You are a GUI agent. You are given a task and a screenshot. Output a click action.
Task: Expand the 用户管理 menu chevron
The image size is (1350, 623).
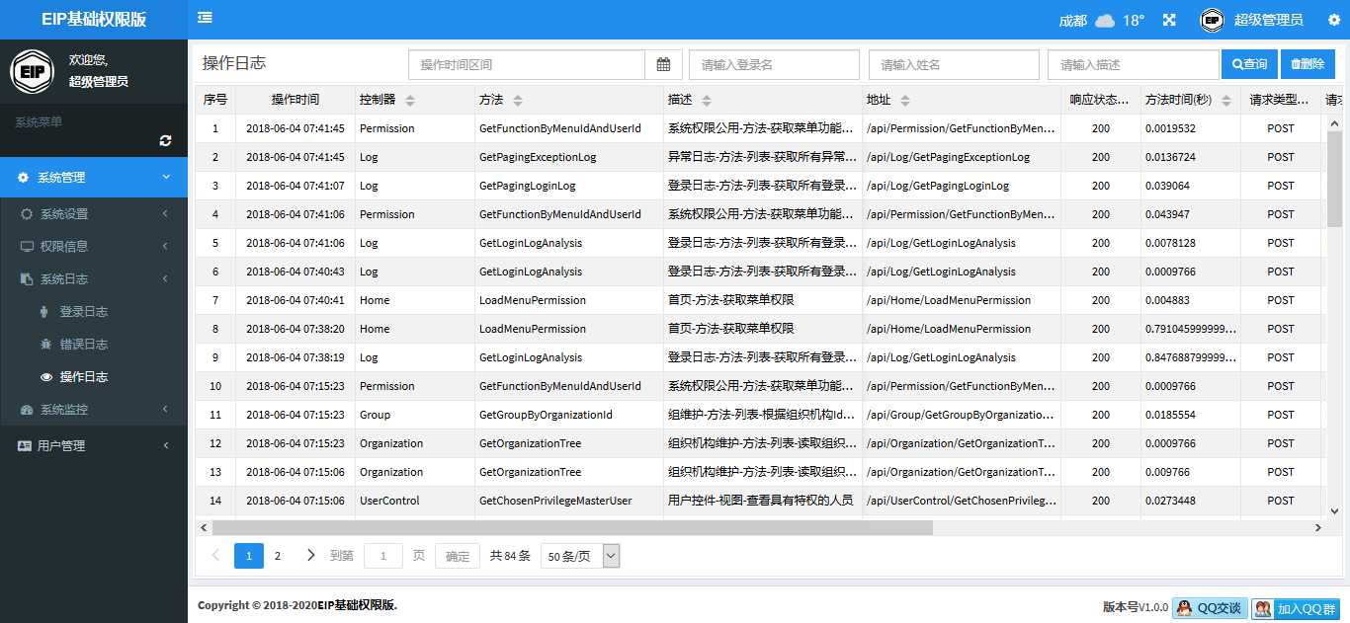(166, 446)
